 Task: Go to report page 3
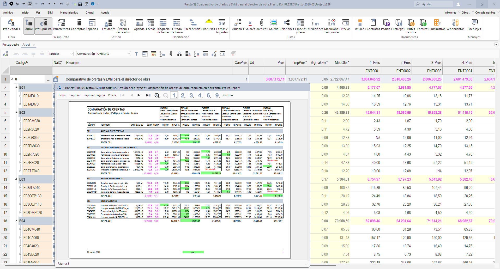191,95
